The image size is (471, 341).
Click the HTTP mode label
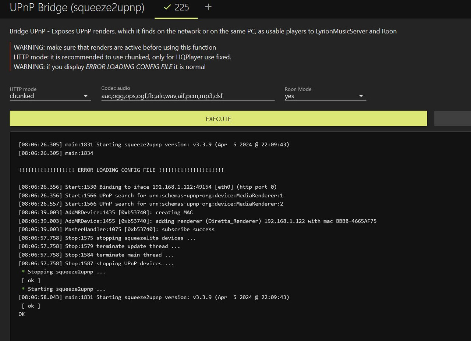[23, 89]
